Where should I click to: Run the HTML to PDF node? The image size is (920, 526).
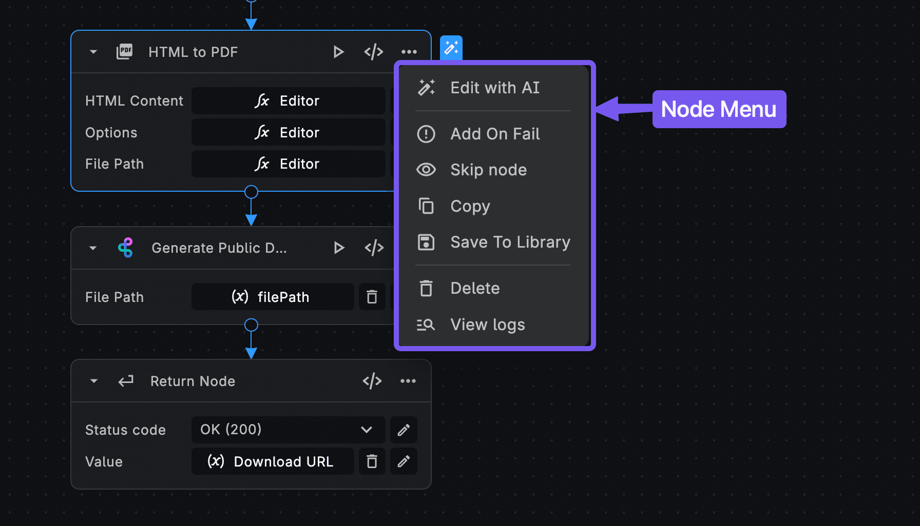(x=338, y=52)
